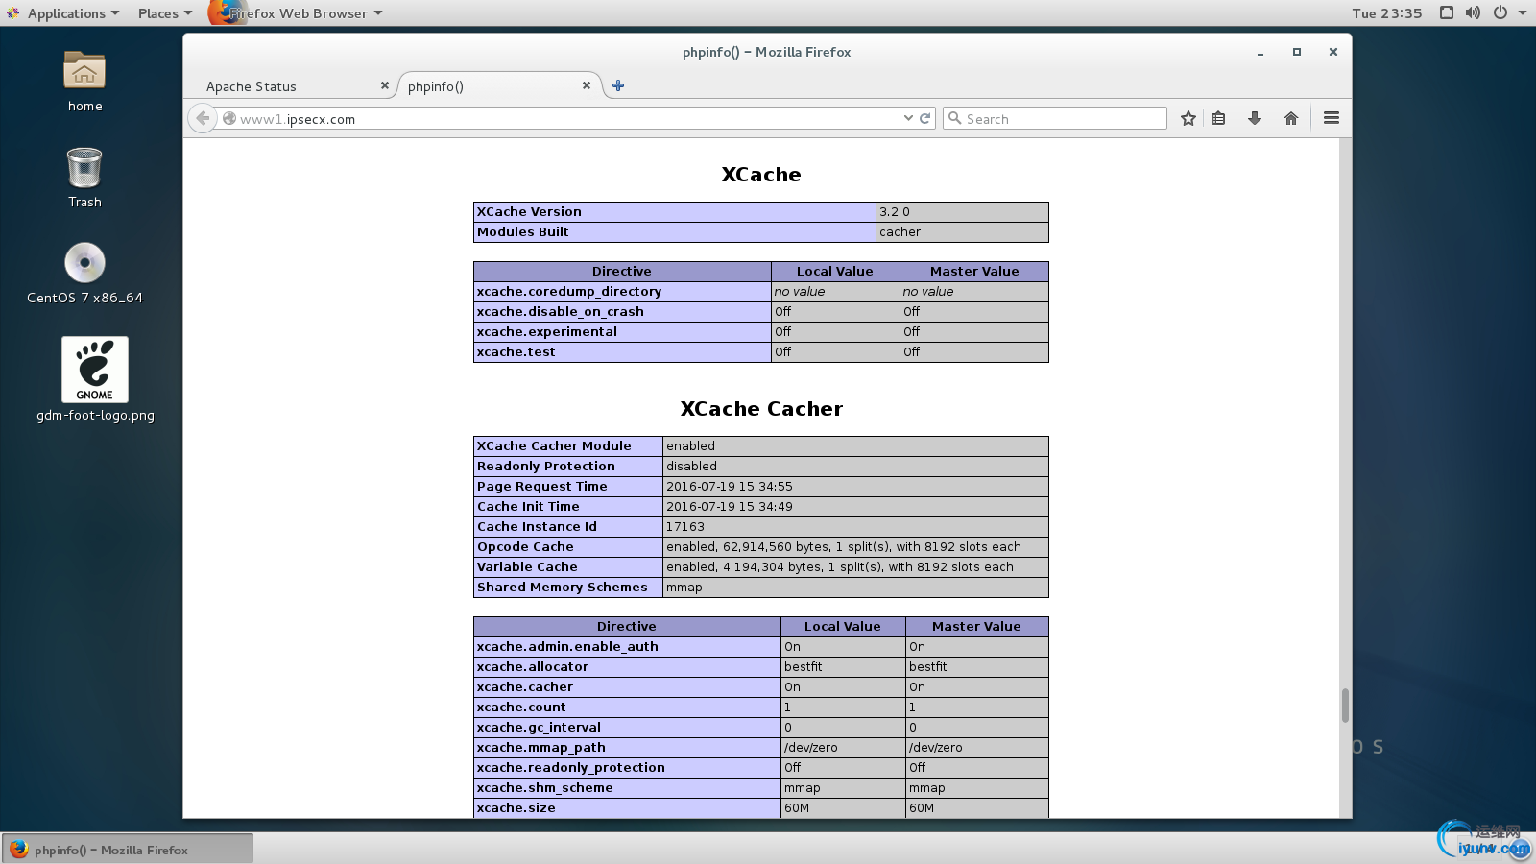The width and height of the screenshot is (1536, 864).
Task: Open the Applications menu
Action: point(65,12)
